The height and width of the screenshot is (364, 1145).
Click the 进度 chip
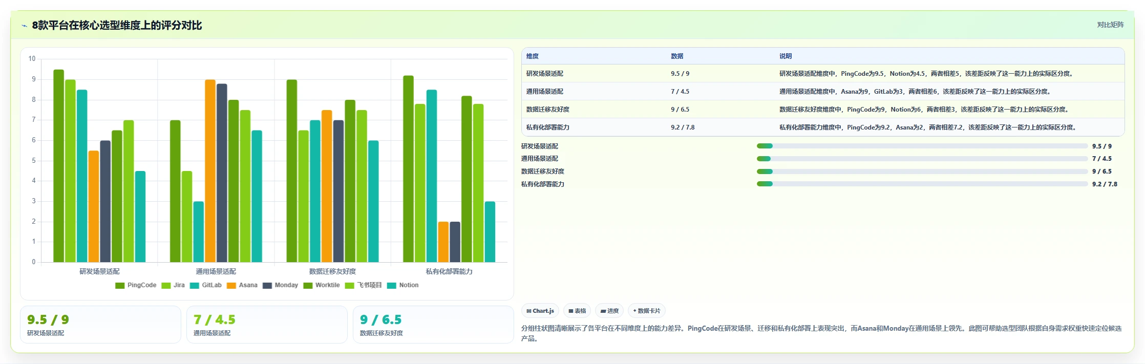(609, 311)
